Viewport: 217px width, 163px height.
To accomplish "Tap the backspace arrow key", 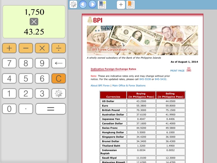I will [58, 63].
